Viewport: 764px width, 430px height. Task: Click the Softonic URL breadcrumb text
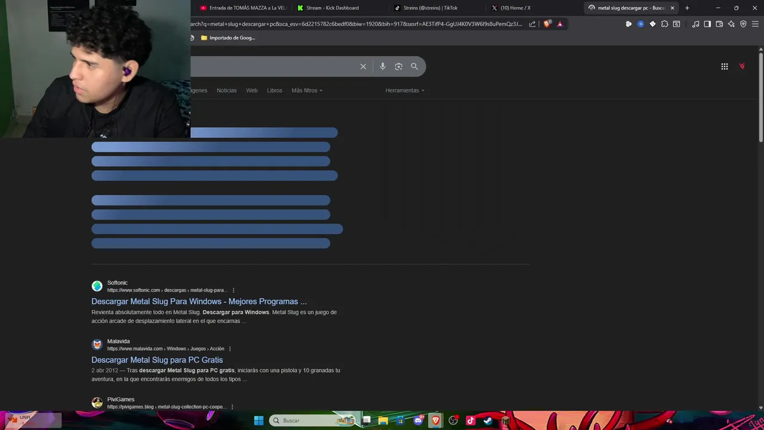coord(167,290)
